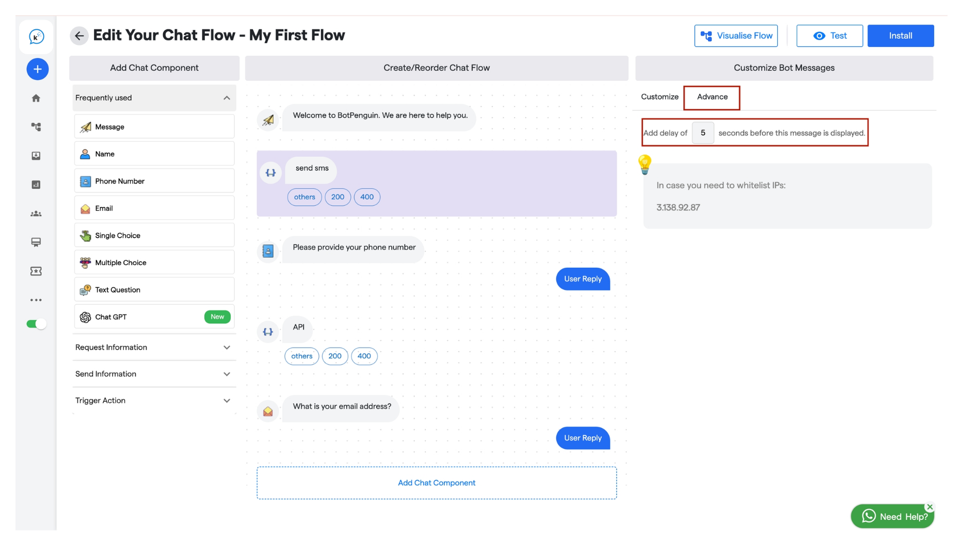963x557 pixels.
Task: Click User Reply under email question
Action: pyautogui.click(x=583, y=438)
